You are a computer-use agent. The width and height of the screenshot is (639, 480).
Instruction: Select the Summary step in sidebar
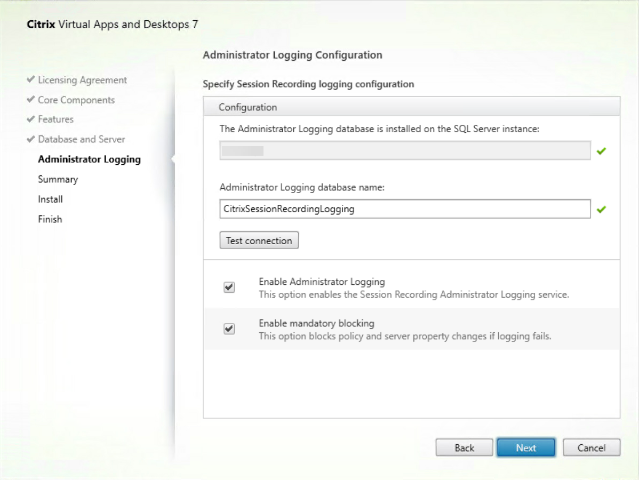(58, 179)
